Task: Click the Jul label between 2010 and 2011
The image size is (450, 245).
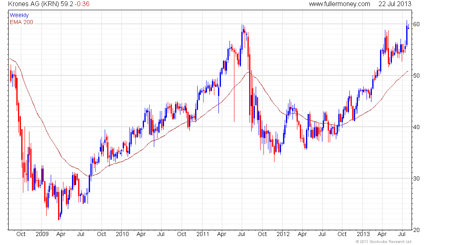Action: (x=161, y=234)
